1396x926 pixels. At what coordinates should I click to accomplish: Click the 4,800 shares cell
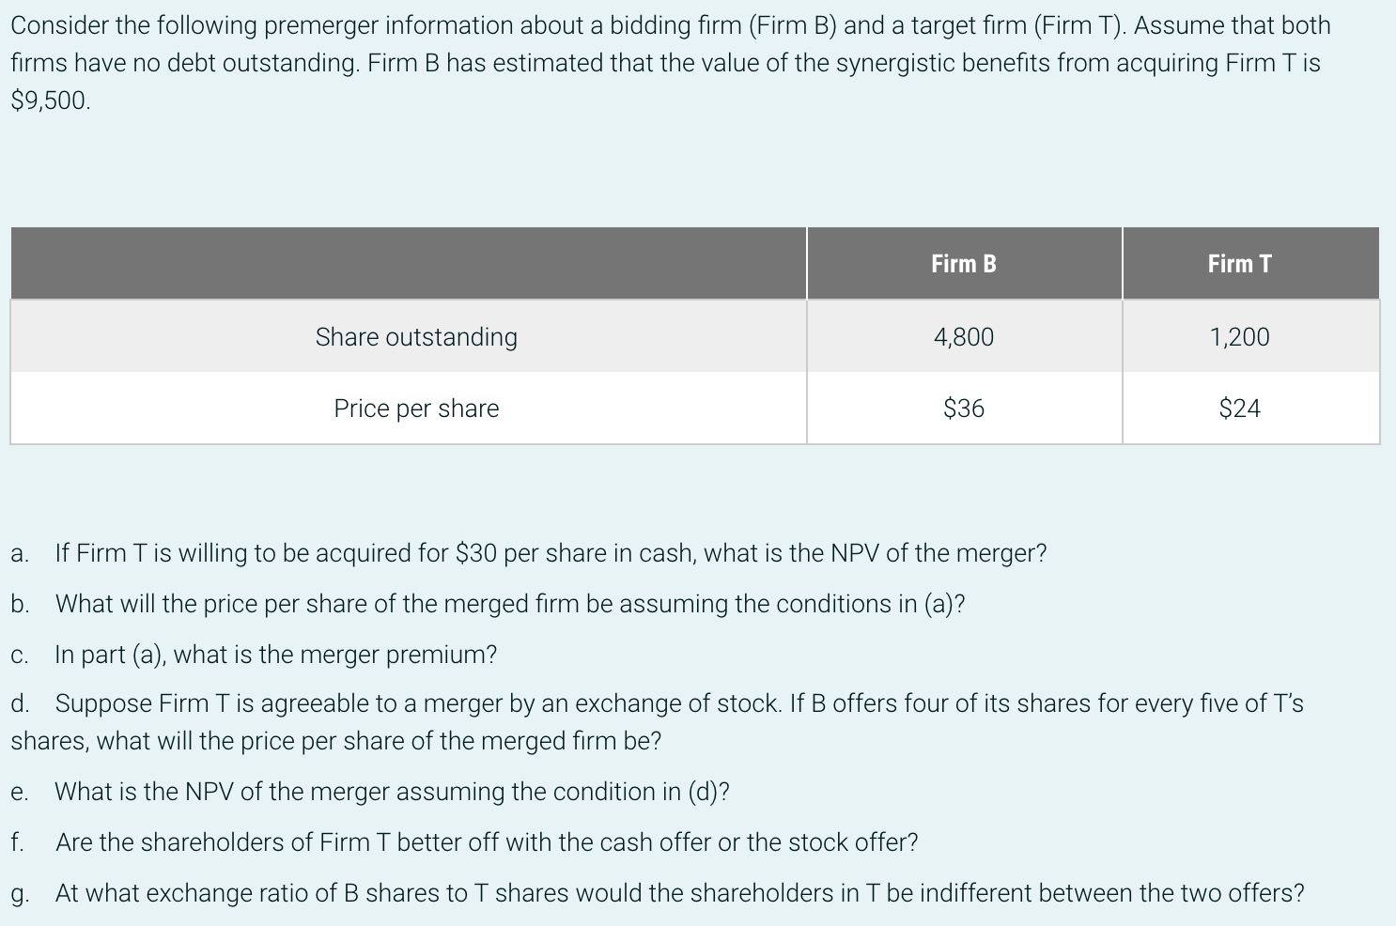pos(964,336)
